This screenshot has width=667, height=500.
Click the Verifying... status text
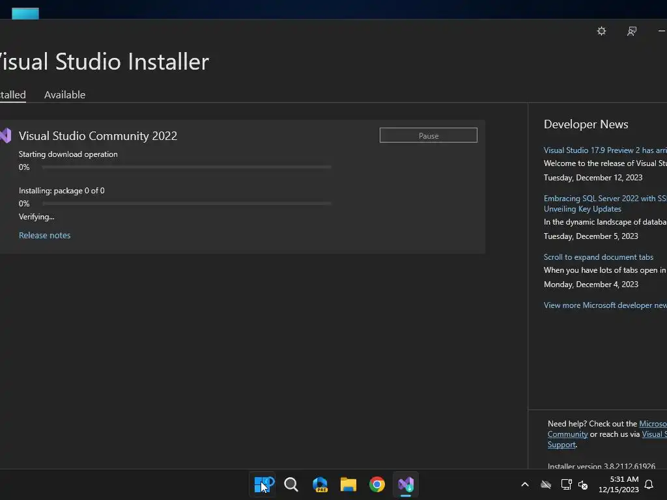(x=36, y=216)
